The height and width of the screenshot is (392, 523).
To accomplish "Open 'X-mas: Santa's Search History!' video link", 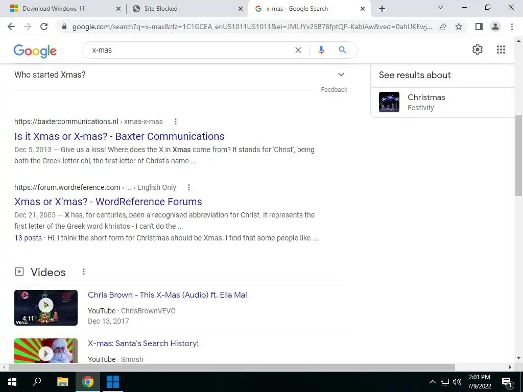I will coord(144,344).
